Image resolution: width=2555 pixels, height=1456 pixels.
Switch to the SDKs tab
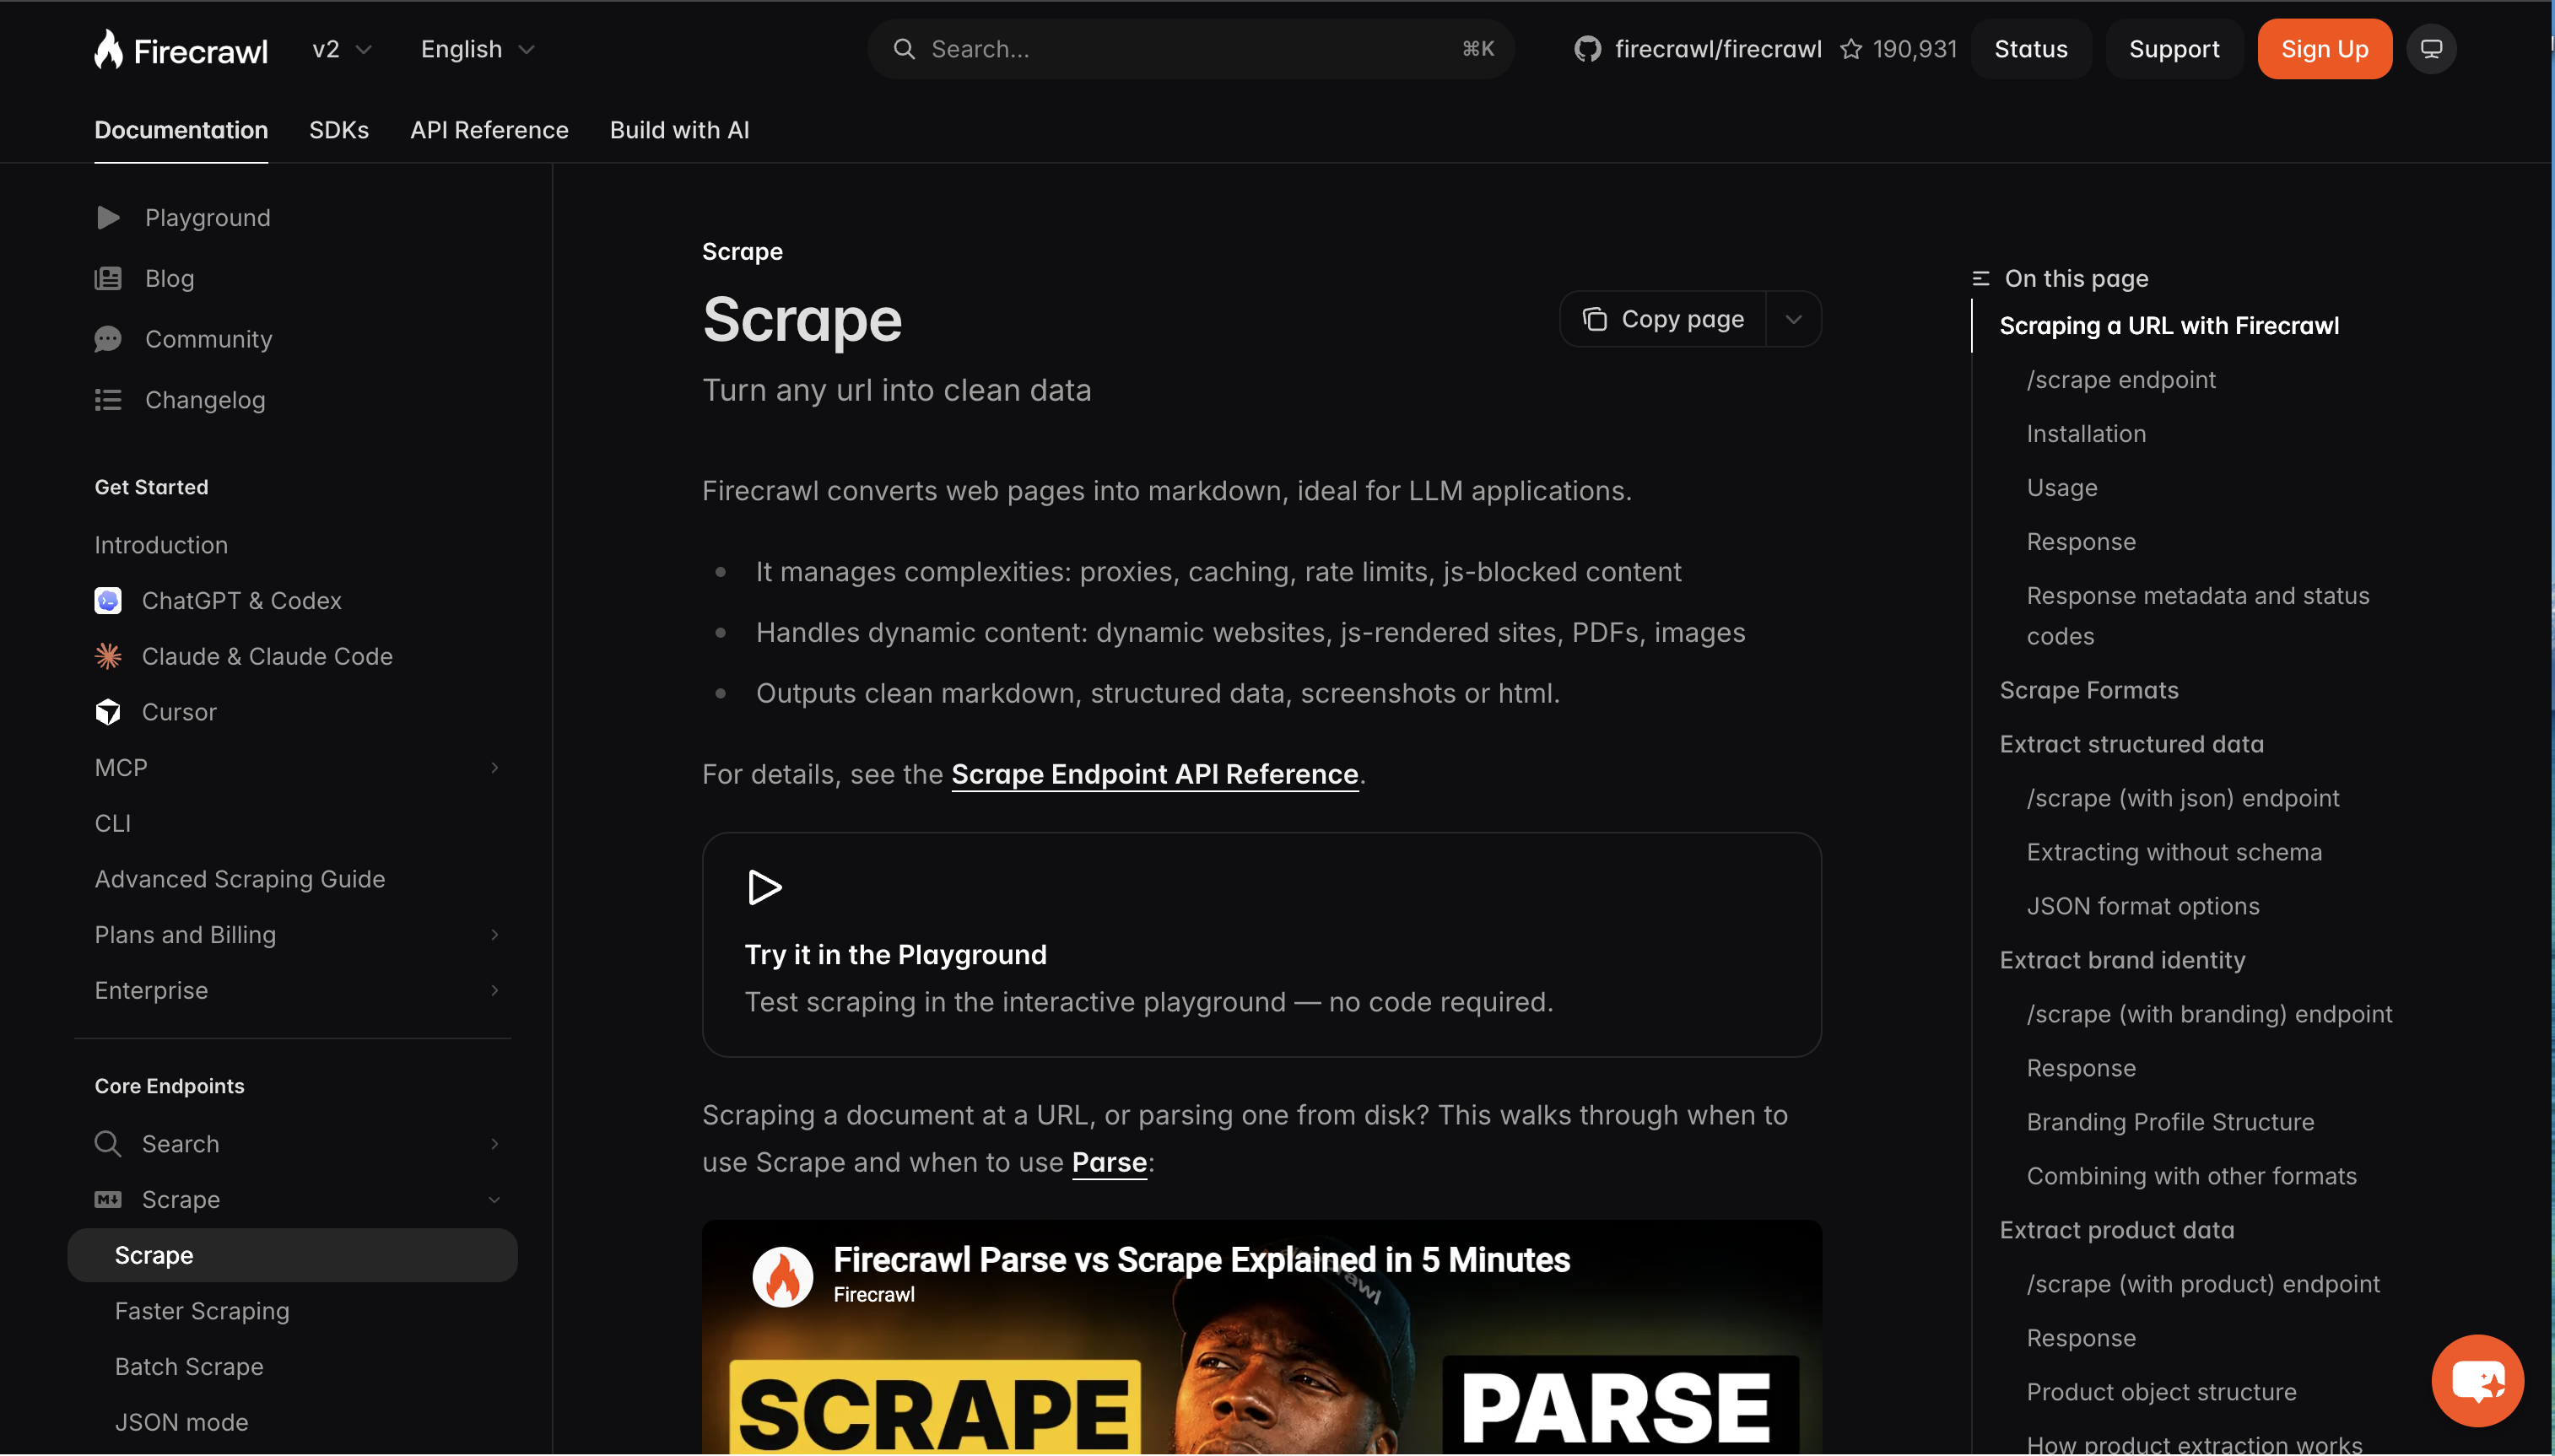pos(339,130)
